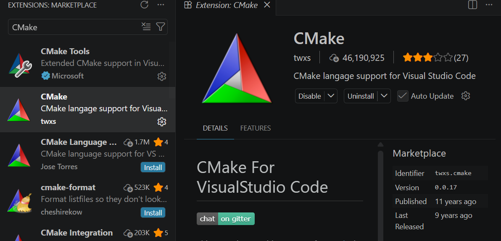Open manage gear for twxs CMake row
501x241 pixels.
tap(162, 122)
